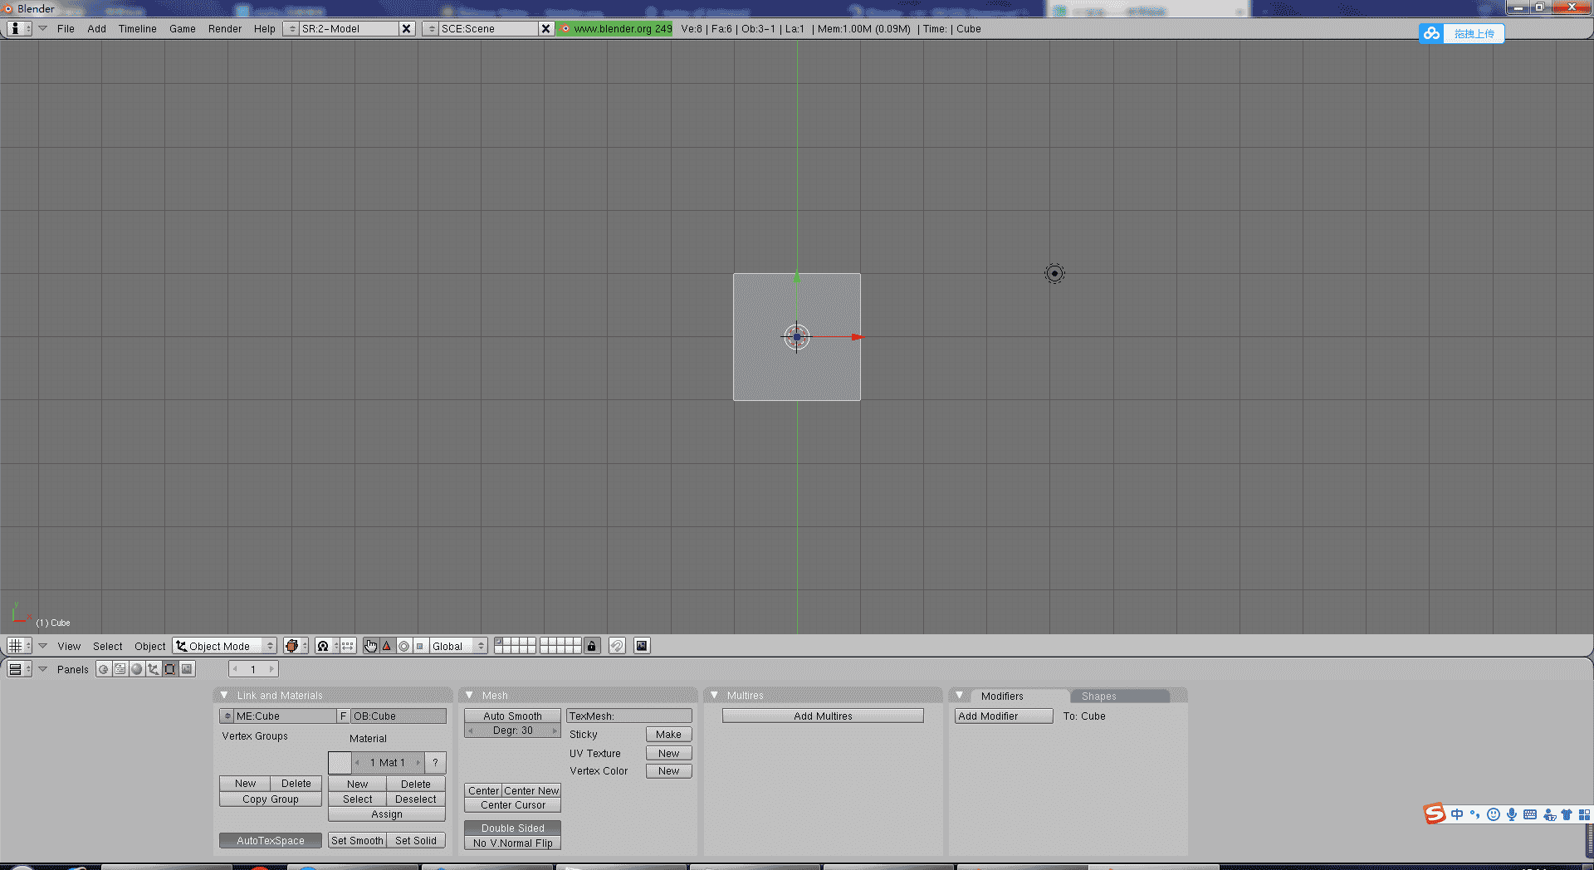This screenshot has height=870, width=1594.
Task: Click the Object context icon in Panels header
Action: tap(154, 669)
